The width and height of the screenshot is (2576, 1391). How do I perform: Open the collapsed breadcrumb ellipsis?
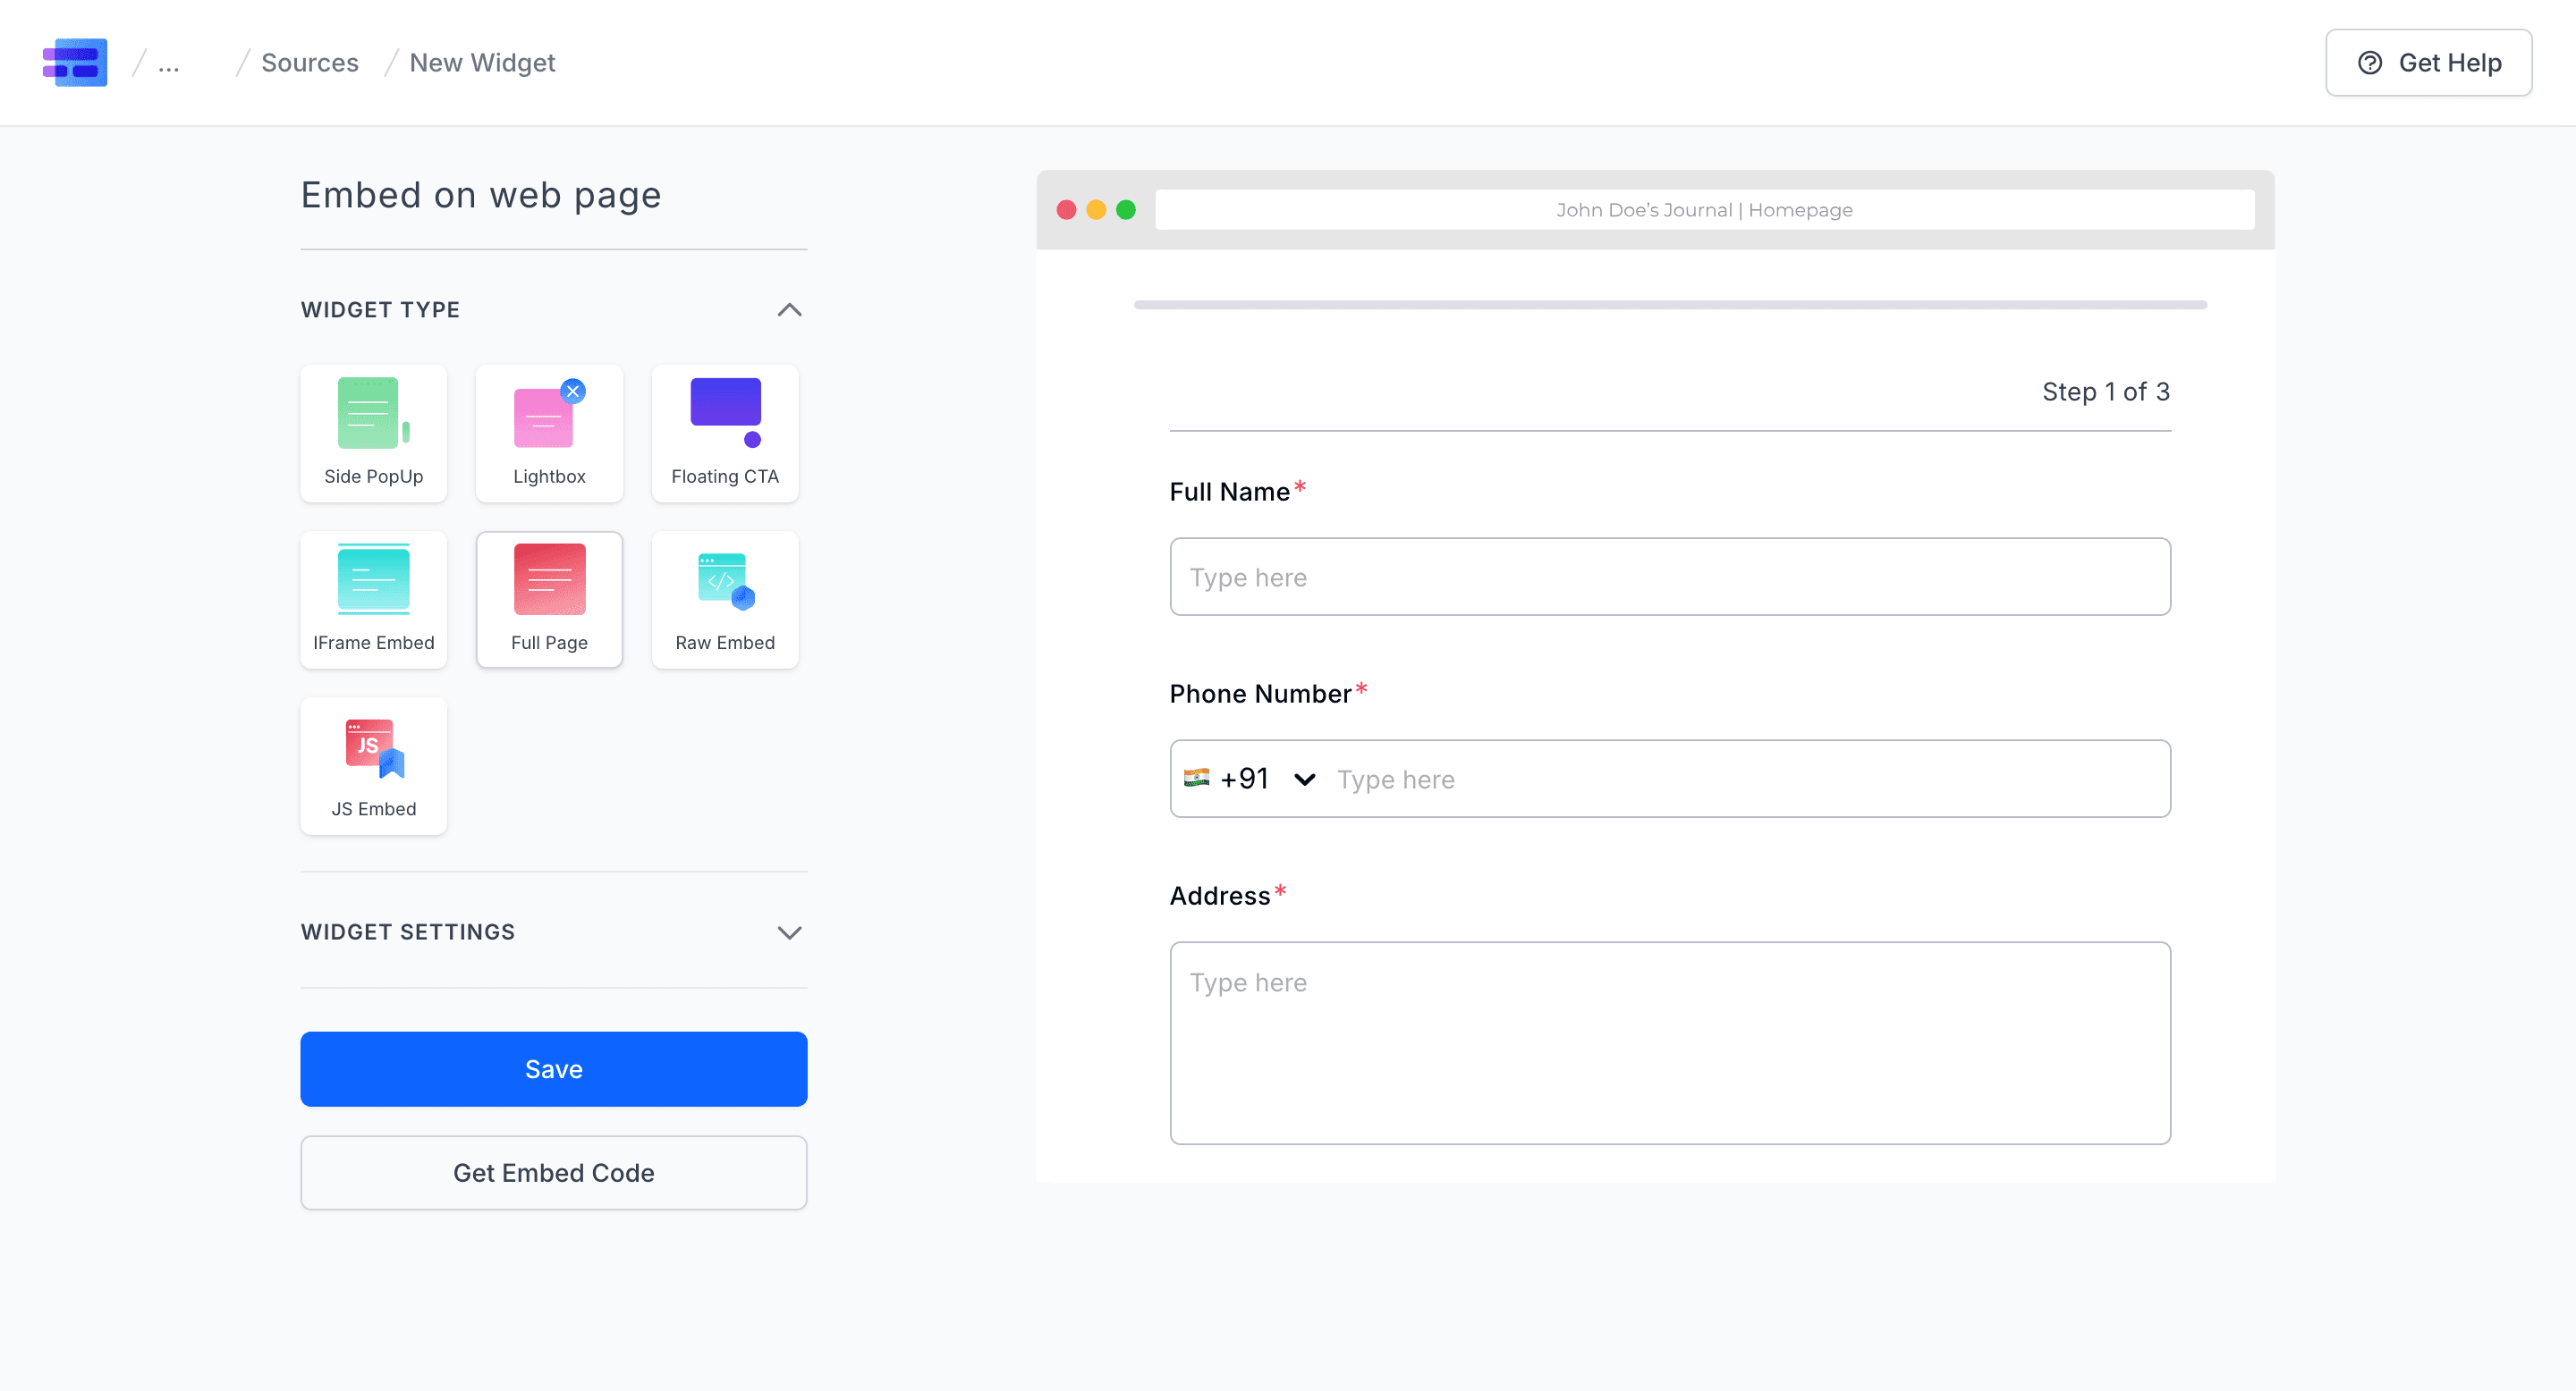(x=169, y=64)
